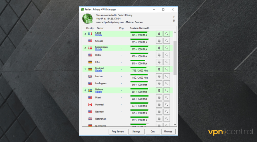The width and height of the screenshot is (257, 142).
Task: Connect to Erfurt server plug icon
Action: pos(159,62)
